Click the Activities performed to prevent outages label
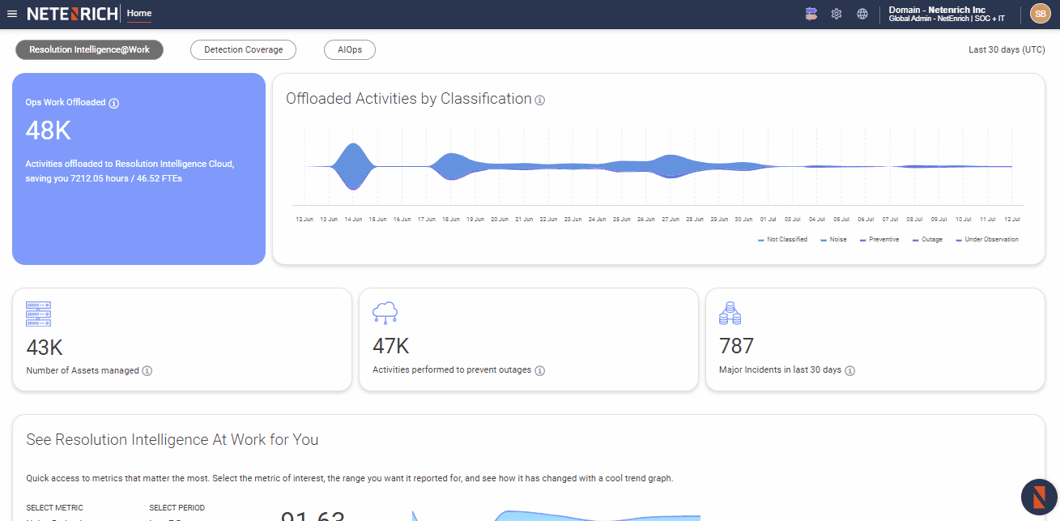 (x=452, y=369)
